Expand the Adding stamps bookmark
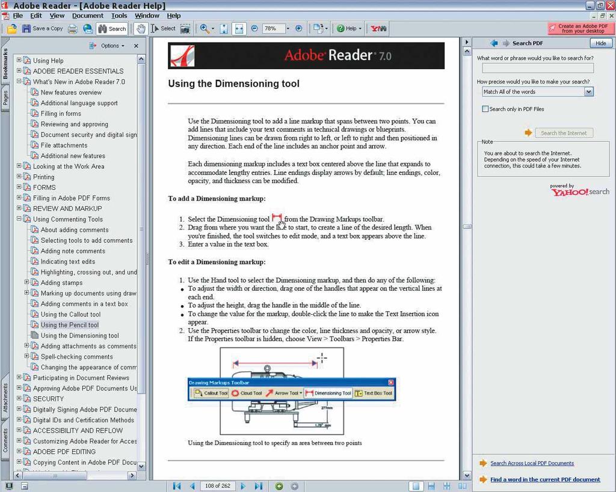Viewport: 616px width, 492px height. click(26, 282)
